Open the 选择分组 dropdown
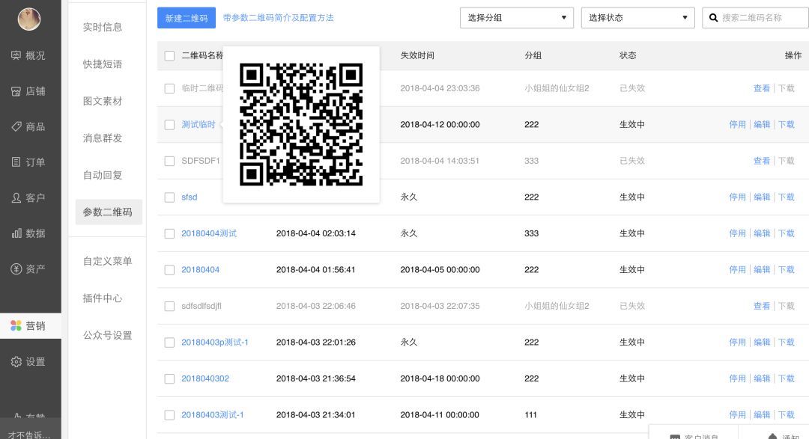Viewport: 809px width, 439px height. point(516,18)
